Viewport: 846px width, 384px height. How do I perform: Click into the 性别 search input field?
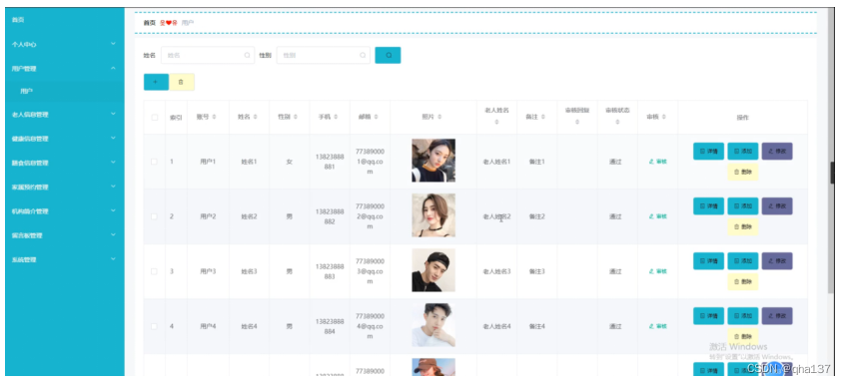tap(324, 55)
